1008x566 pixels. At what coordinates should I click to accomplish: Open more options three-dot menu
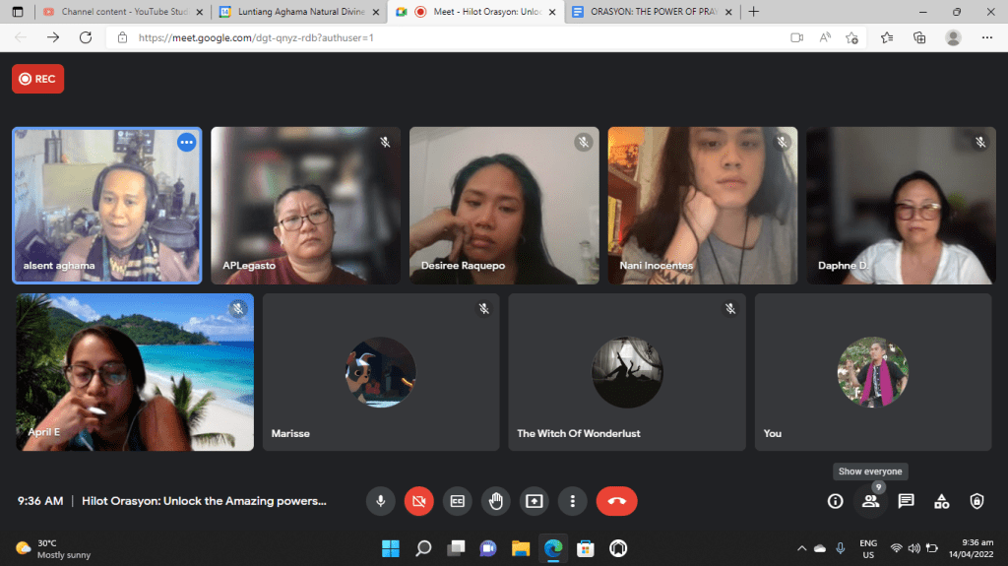pos(572,501)
